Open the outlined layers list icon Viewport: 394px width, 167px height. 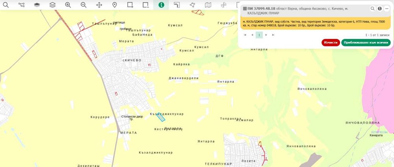[52, 5]
